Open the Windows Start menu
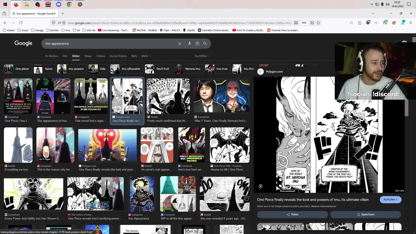 (6, 4)
